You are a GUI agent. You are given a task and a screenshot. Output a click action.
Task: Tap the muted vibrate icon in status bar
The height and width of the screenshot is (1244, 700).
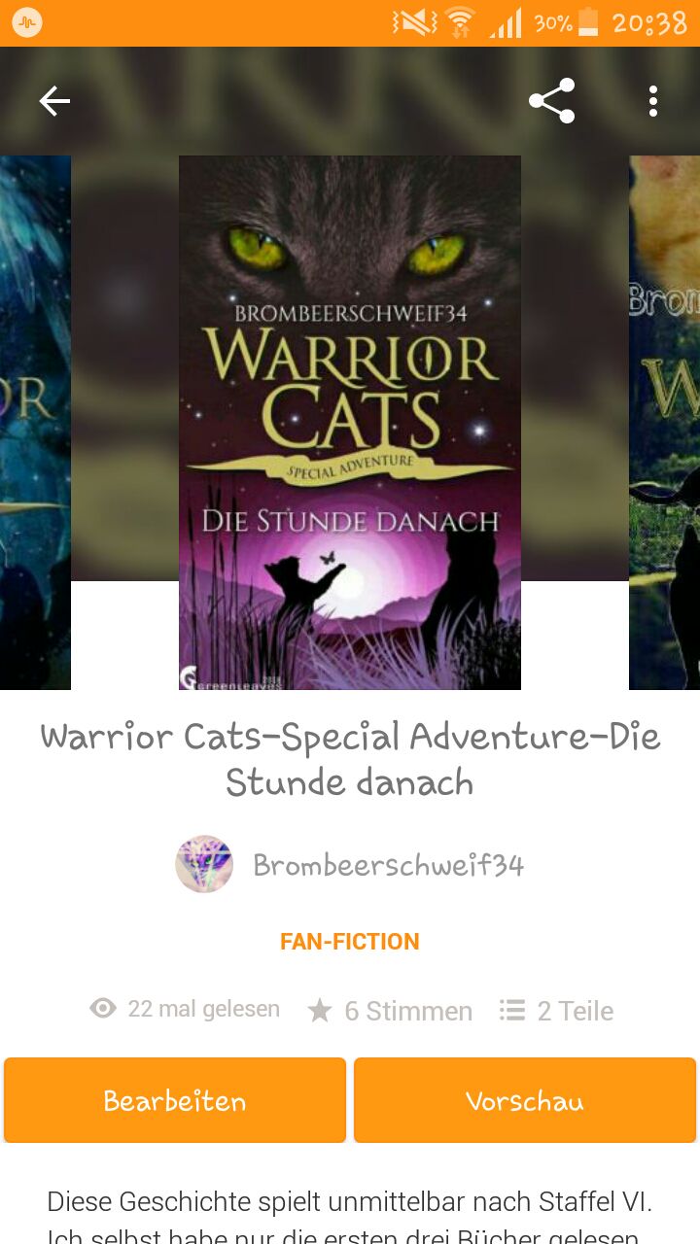tap(415, 21)
